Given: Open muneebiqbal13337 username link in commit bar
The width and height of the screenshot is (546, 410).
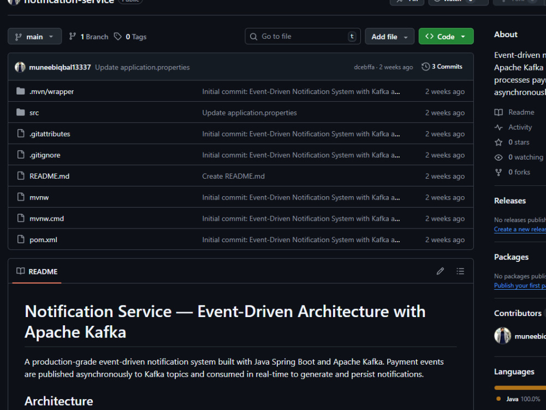Looking at the screenshot, I should coord(60,67).
